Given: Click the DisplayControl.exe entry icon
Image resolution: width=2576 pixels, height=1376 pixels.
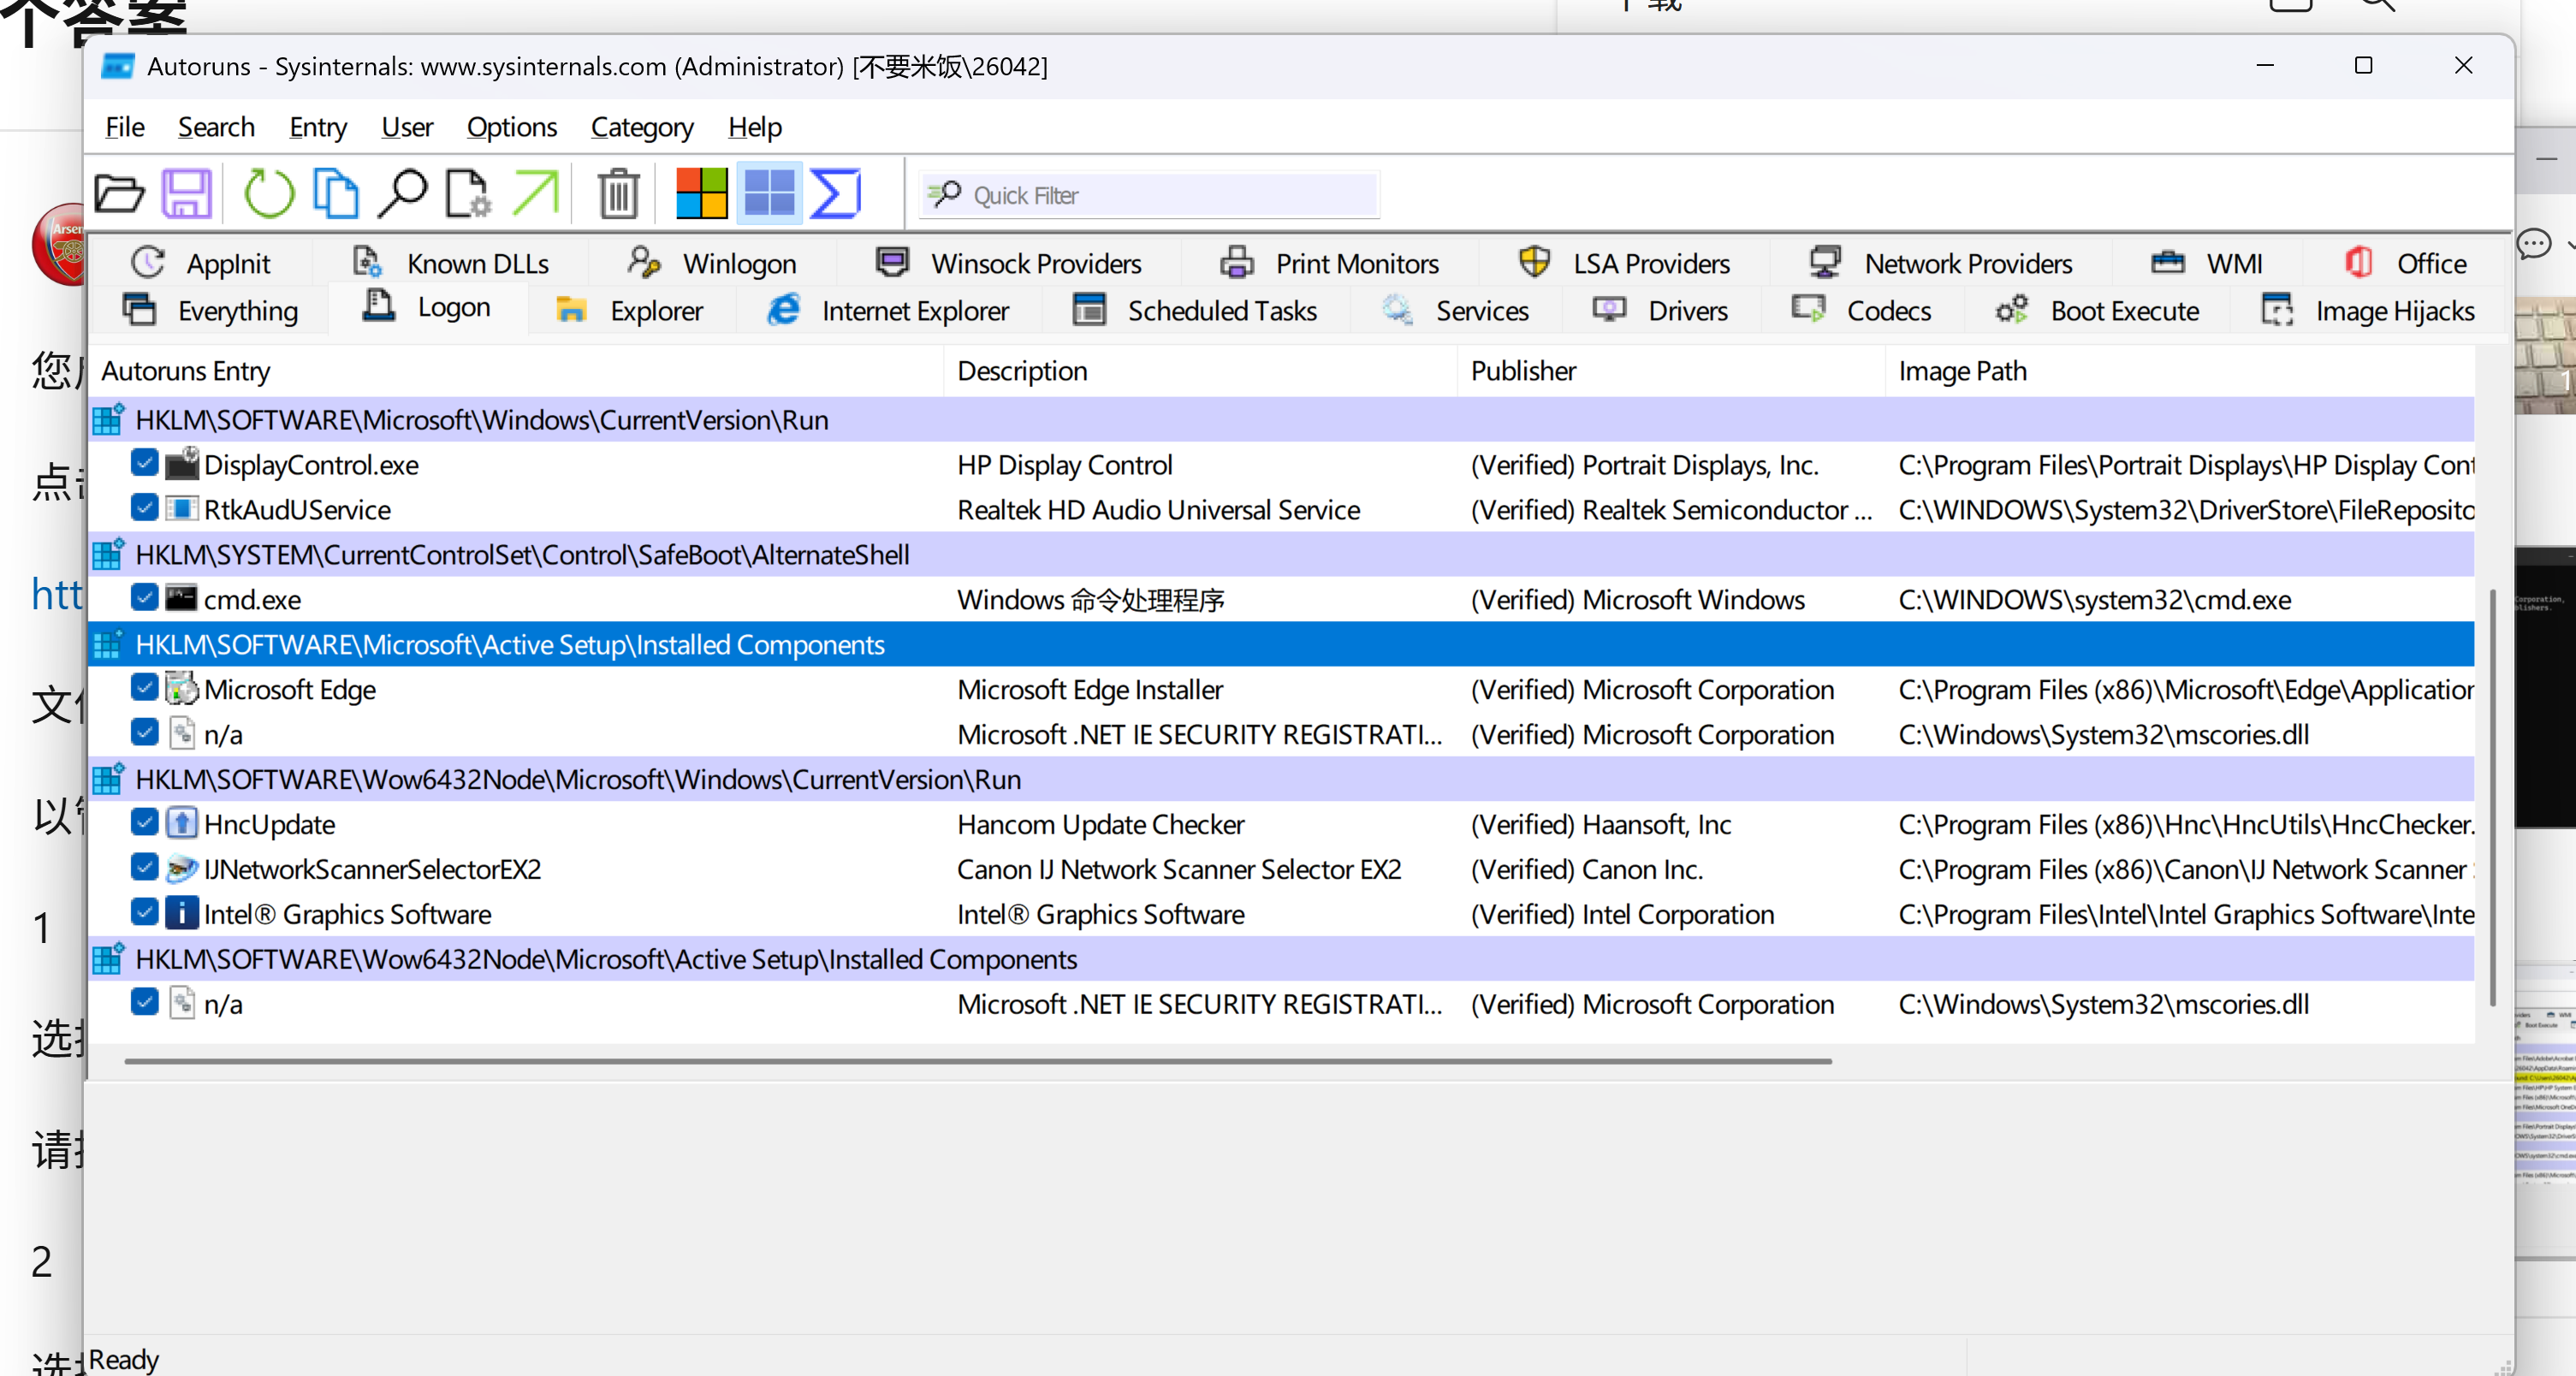Looking at the screenshot, I should (x=182, y=464).
